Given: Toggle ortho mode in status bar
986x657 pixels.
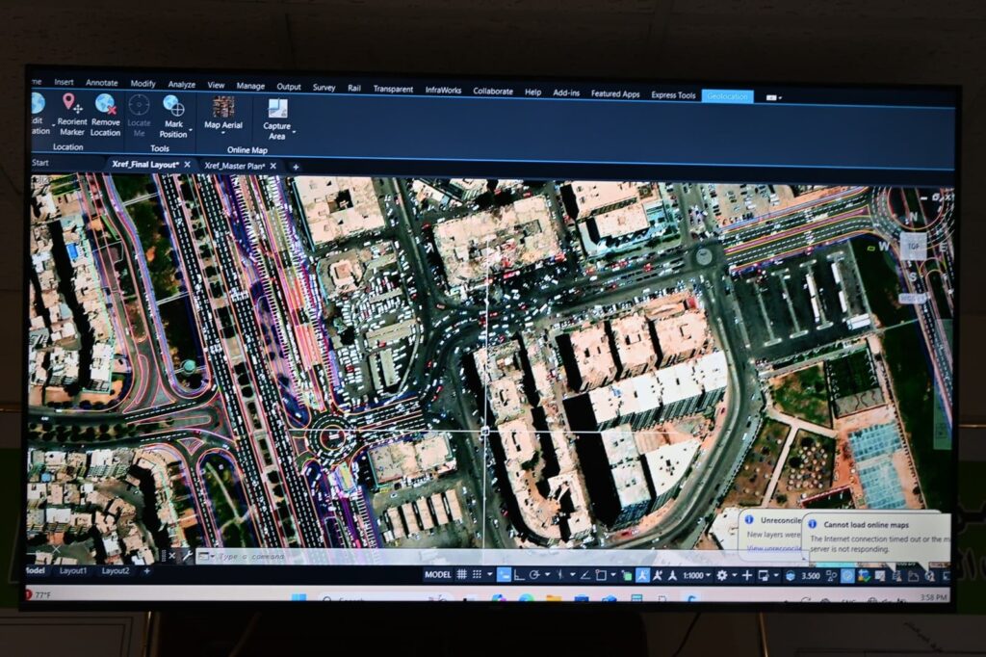Looking at the screenshot, I should (520, 575).
